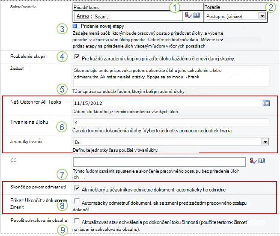Click Check Names icon beside Priradiť komu field
Image resolution: width=280 pixels, height=236 pixels.
188,15
